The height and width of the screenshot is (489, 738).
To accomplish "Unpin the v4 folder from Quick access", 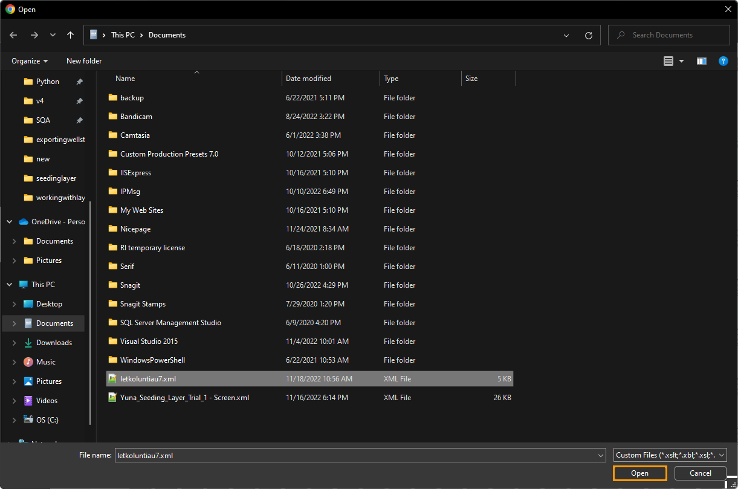I will pyautogui.click(x=79, y=101).
